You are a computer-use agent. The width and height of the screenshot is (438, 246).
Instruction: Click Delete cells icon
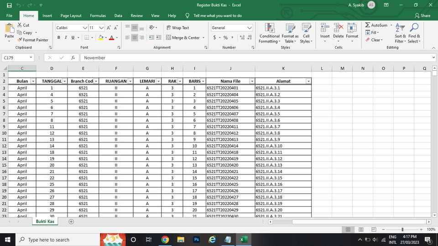338,28
